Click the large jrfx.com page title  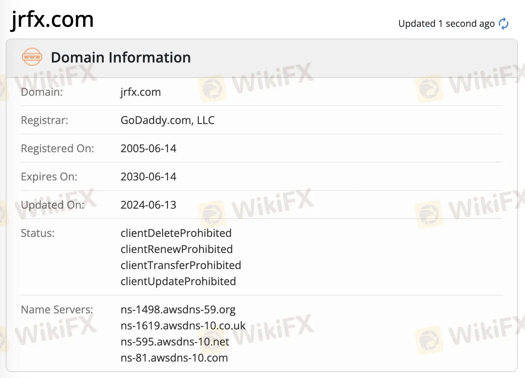(x=52, y=19)
